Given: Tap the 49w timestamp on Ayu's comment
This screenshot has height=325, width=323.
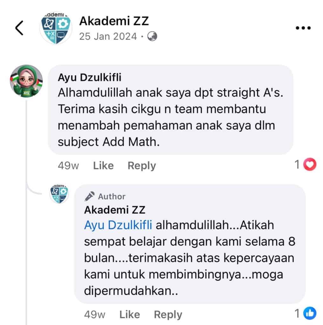Looking at the screenshot, I should pyautogui.click(x=68, y=166).
